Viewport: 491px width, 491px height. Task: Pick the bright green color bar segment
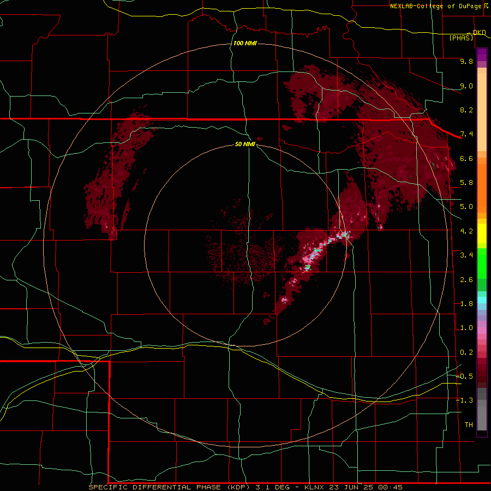tap(482, 263)
